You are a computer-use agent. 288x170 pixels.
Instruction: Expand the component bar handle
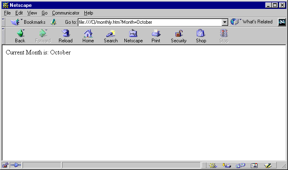(x=204, y=166)
